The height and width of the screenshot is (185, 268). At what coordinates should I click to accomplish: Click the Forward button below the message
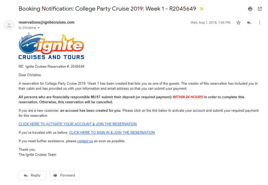point(64,175)
